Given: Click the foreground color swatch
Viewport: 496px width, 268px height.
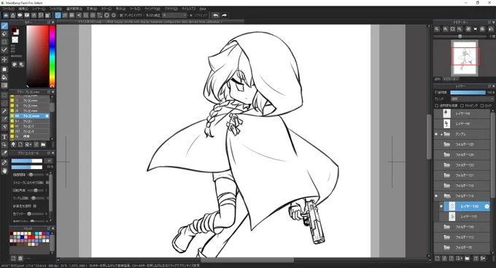Looking at the screenshot, I should 14,30.
